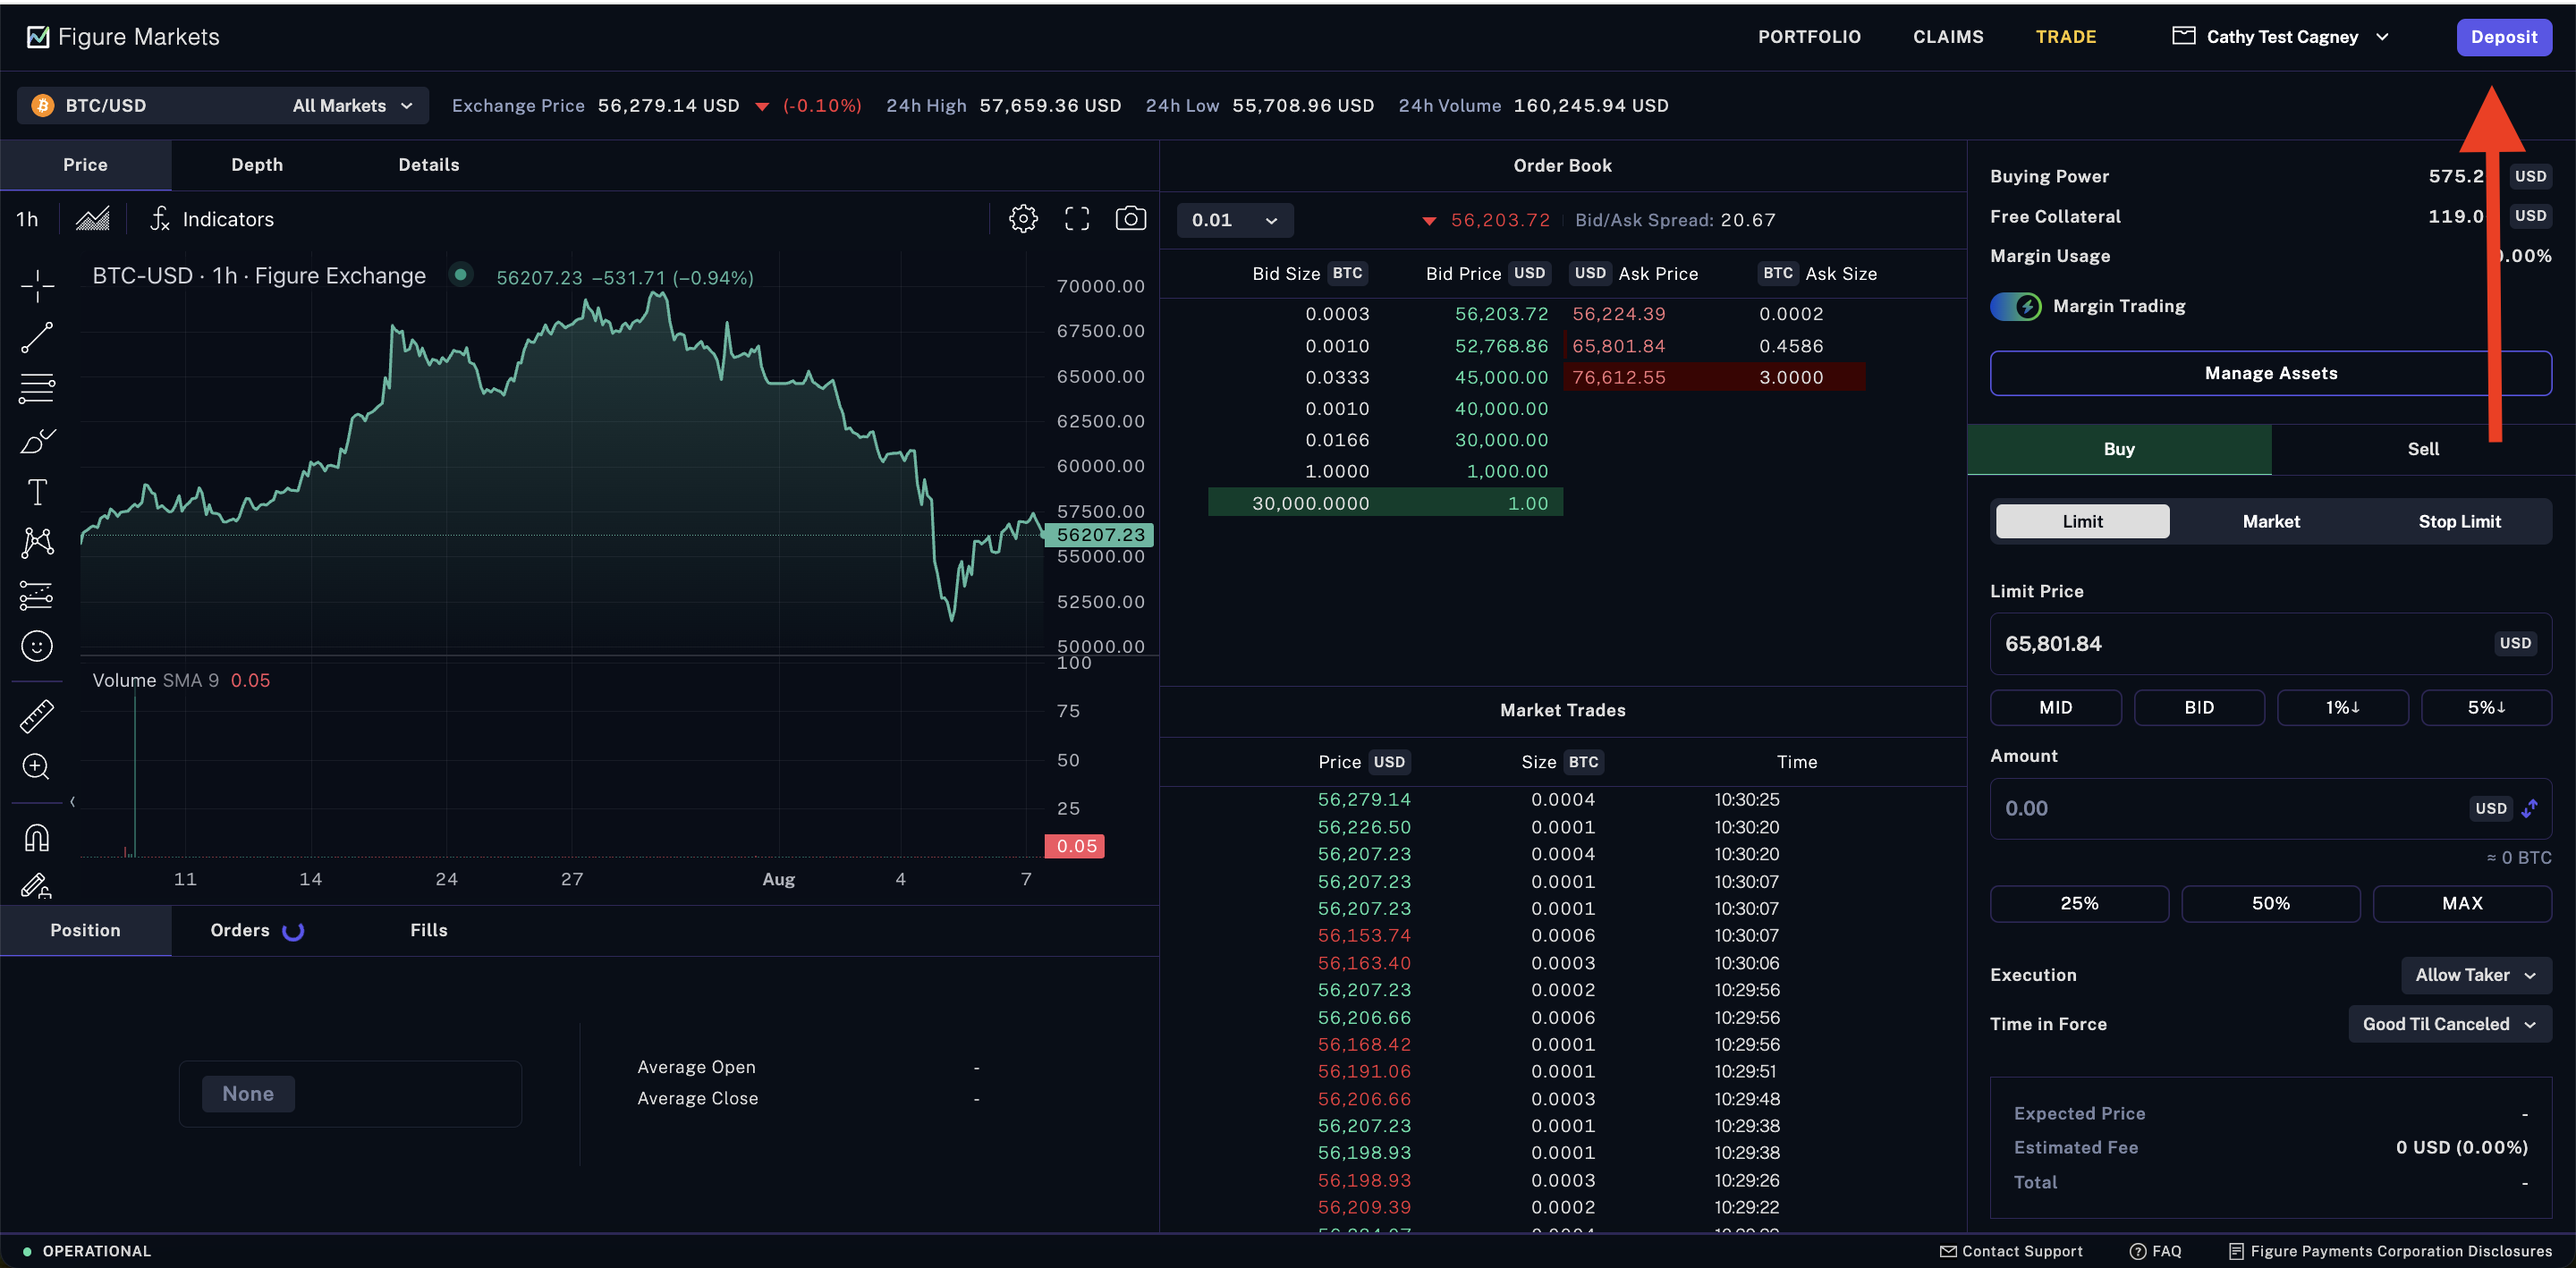Select the Fibonacci retracement tool
This screenshot has width=2576, height=1268.
point(37,389)
